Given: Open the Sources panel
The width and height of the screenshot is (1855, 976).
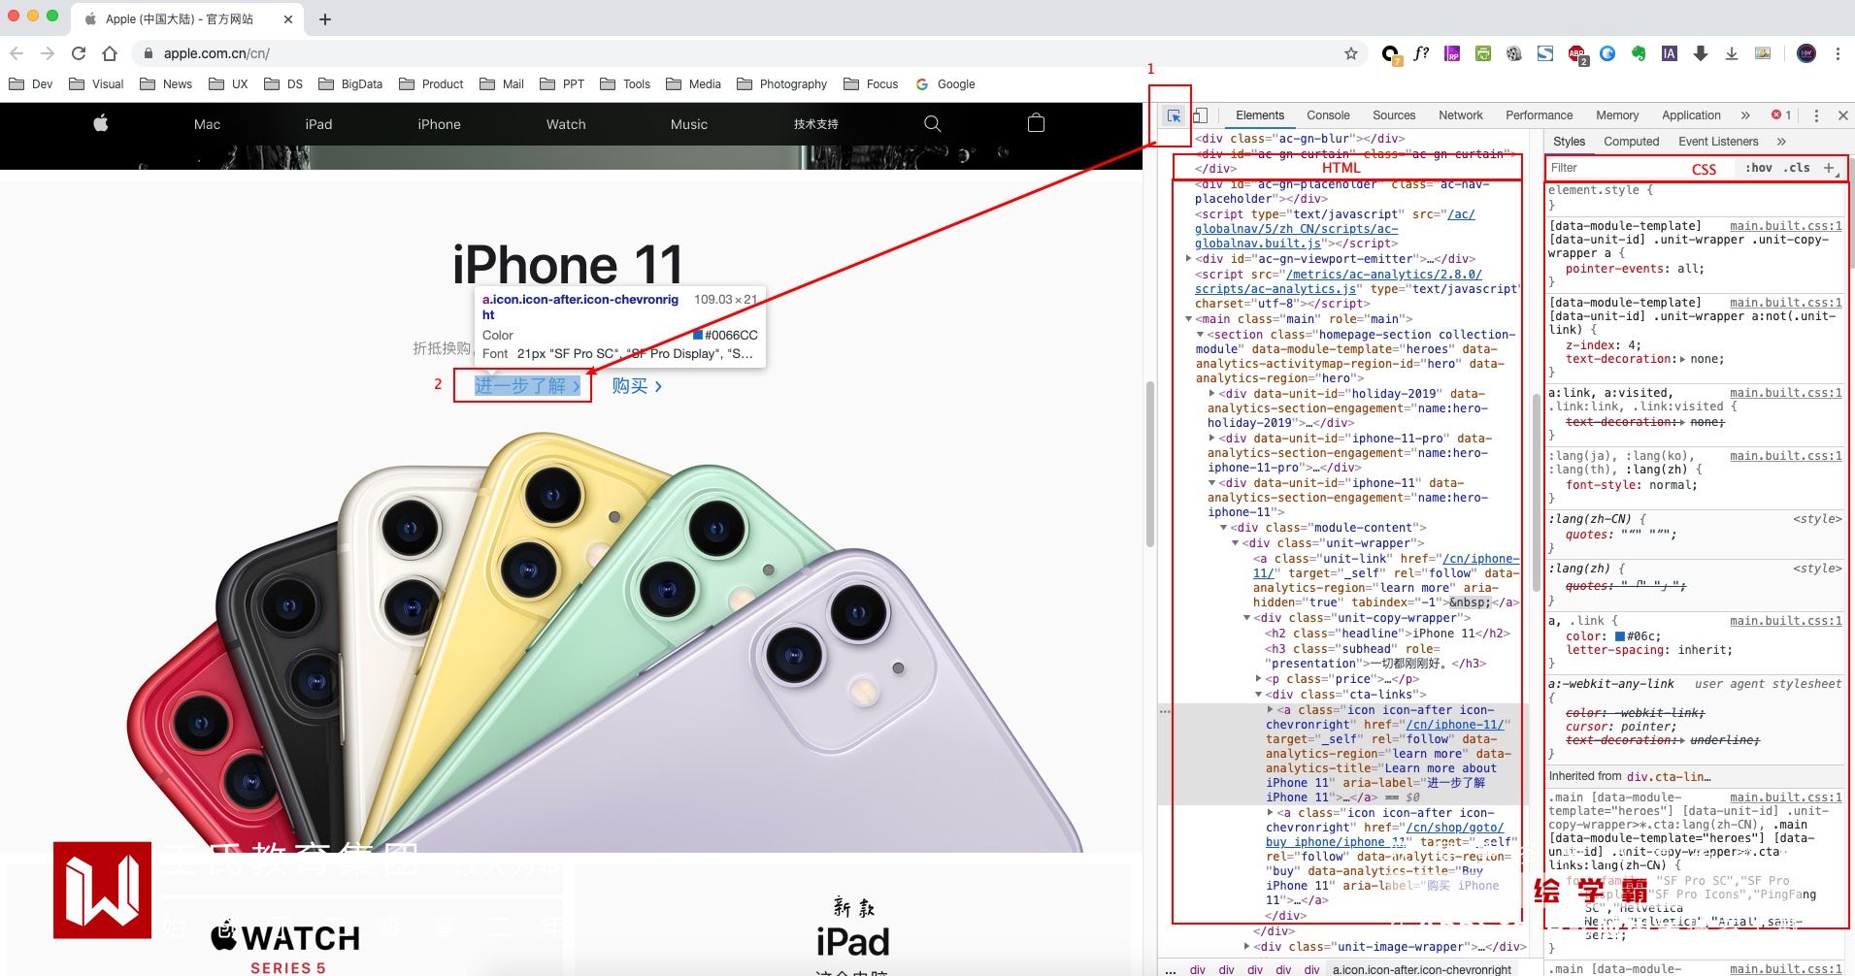Looking at the screenshot, I should (1394, 115).
